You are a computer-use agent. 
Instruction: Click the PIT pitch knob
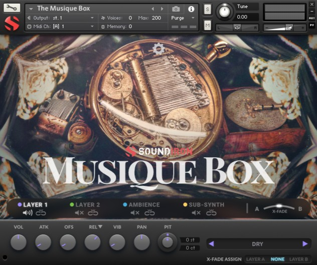[168, 242]
